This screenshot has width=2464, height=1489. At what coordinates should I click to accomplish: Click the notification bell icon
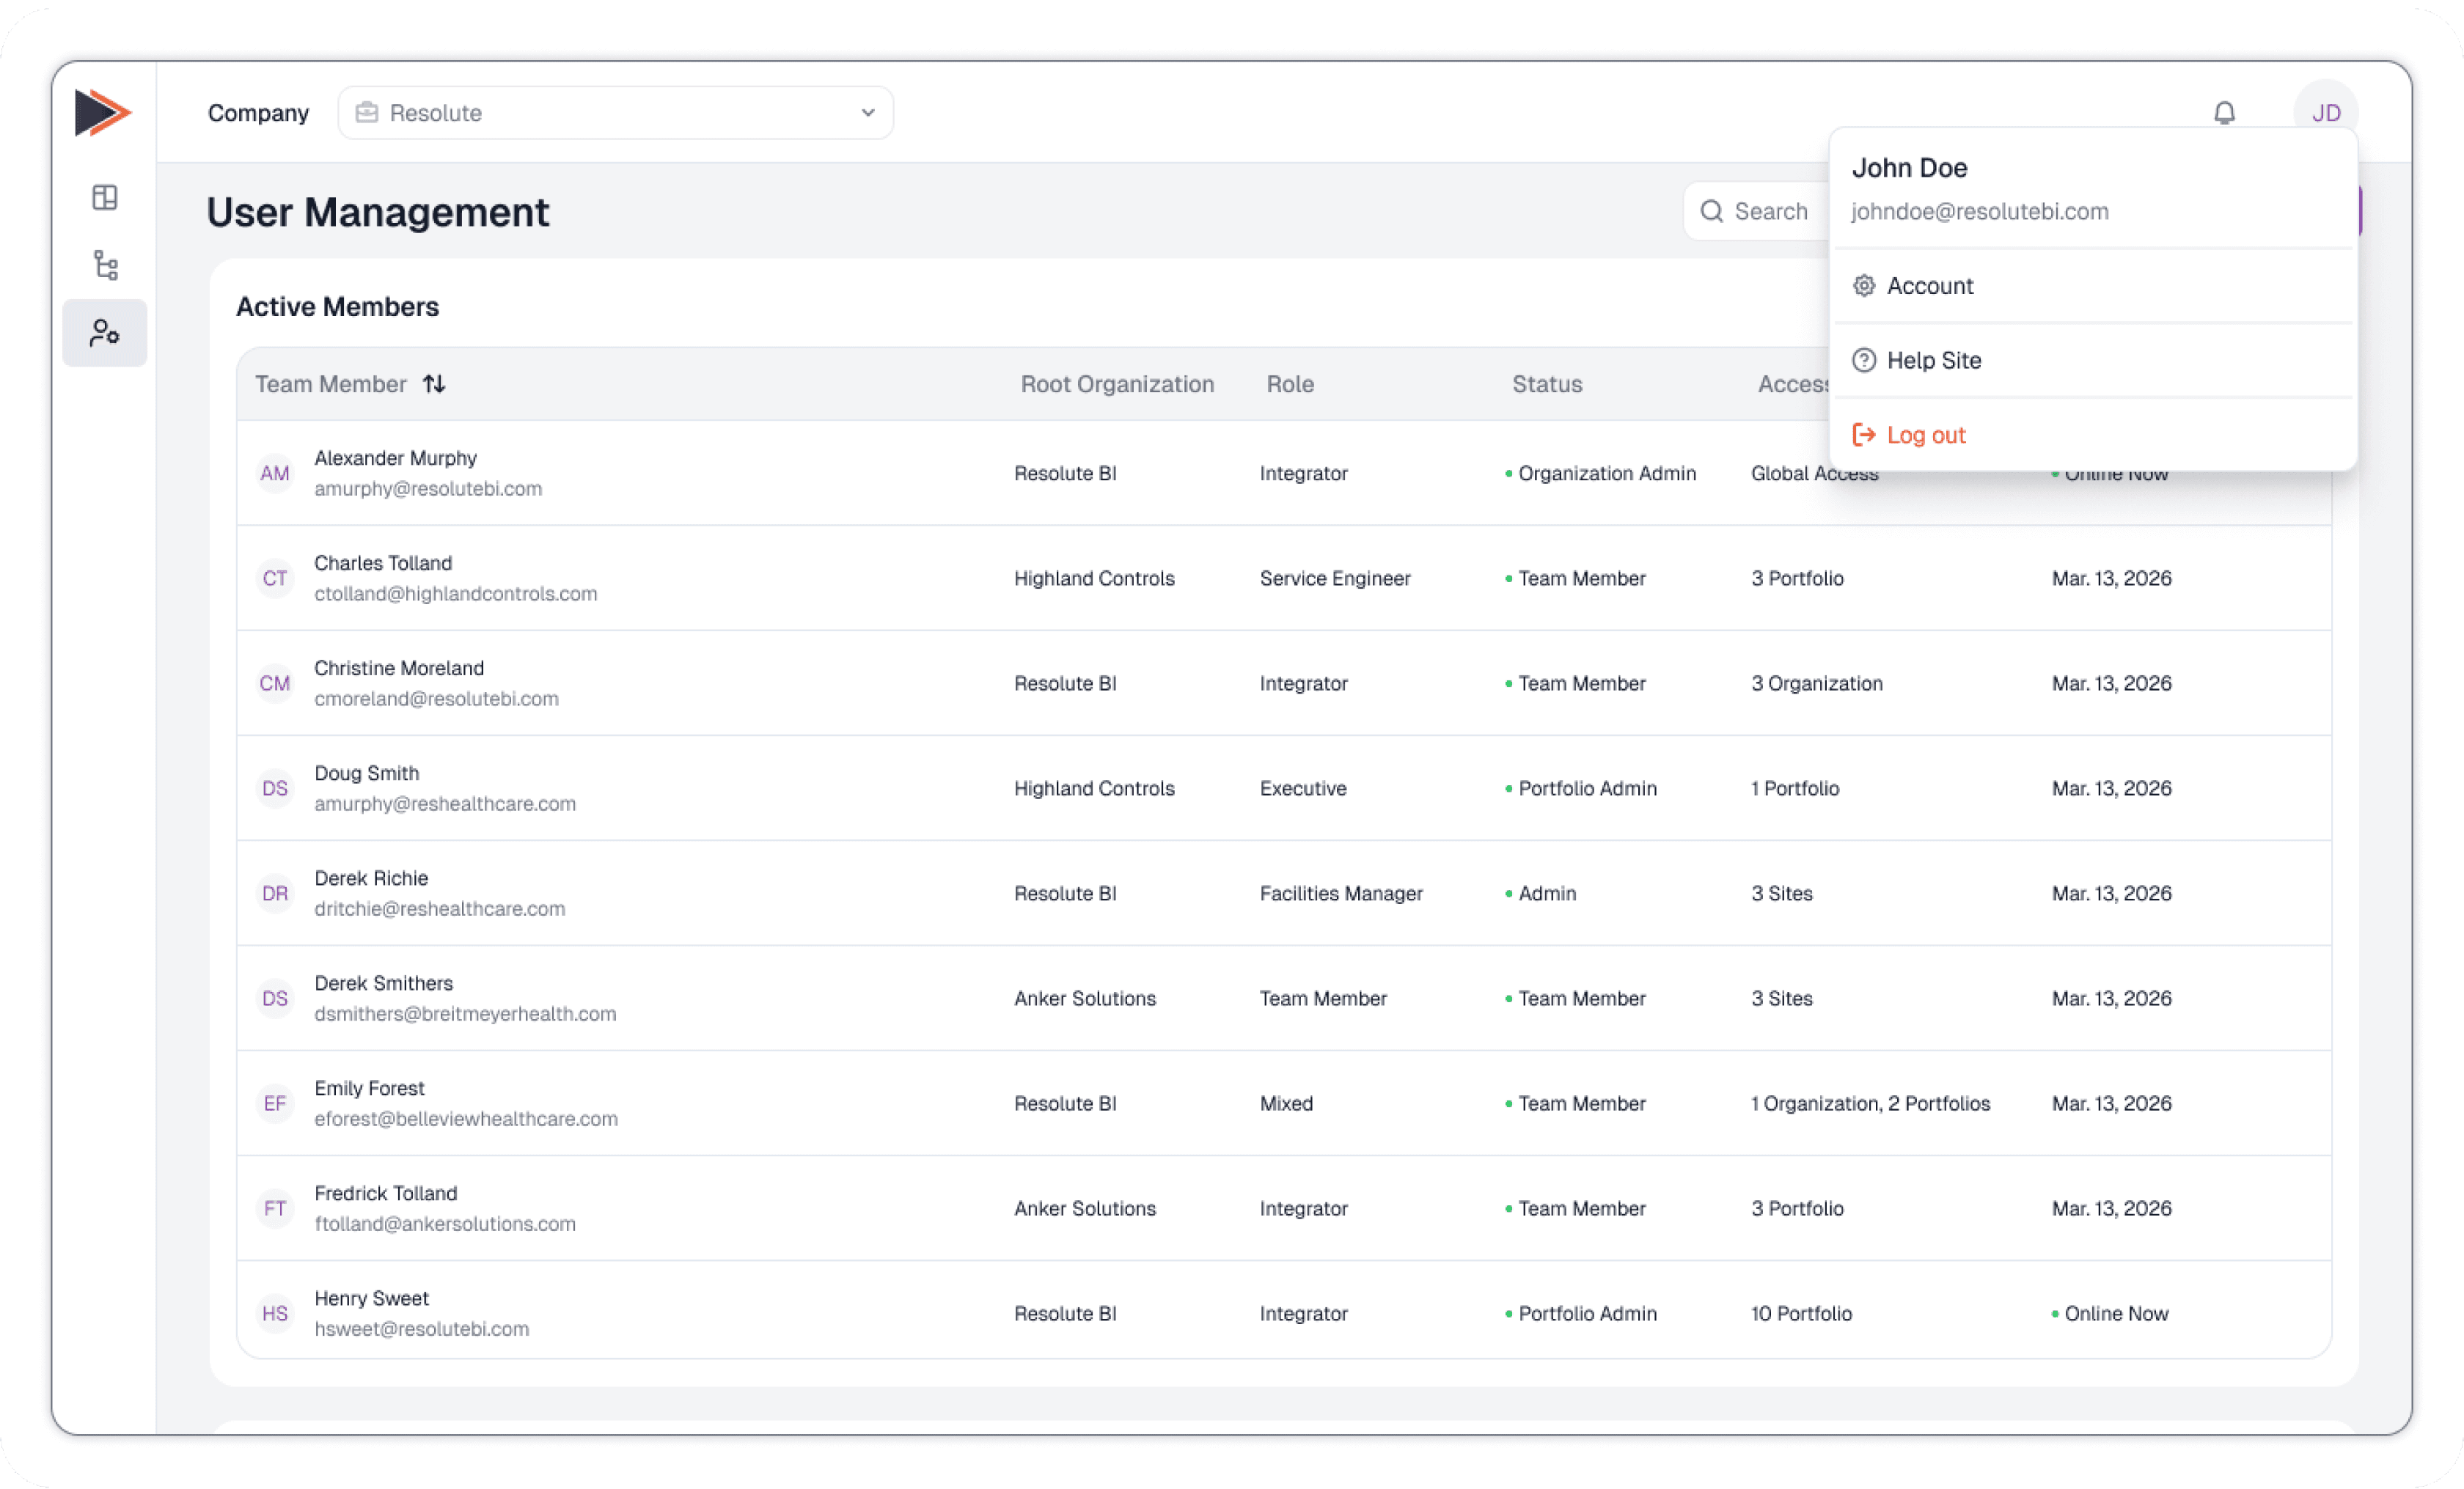point(2224,113)
